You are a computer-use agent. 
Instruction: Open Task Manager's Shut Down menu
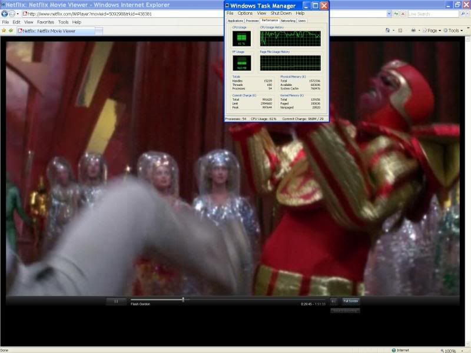pyautogui.click(x=281, y=13)
